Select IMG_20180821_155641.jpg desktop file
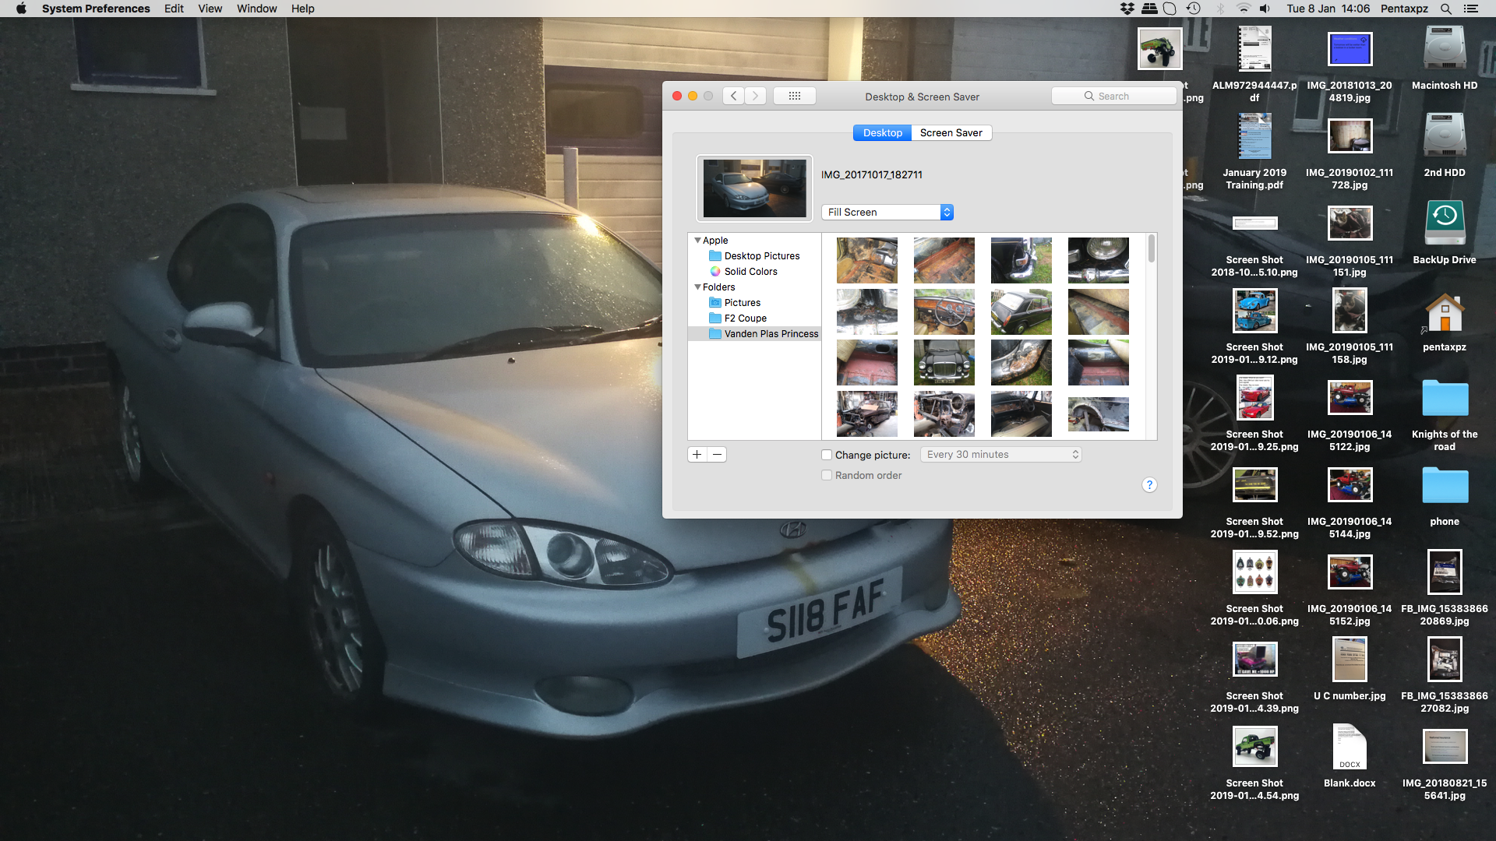 (x=1445, y=746)
